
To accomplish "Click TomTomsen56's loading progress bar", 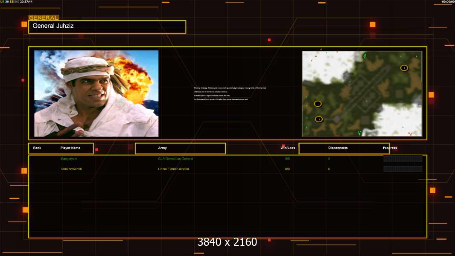I will pyautogui.click(x=403, y=169).
